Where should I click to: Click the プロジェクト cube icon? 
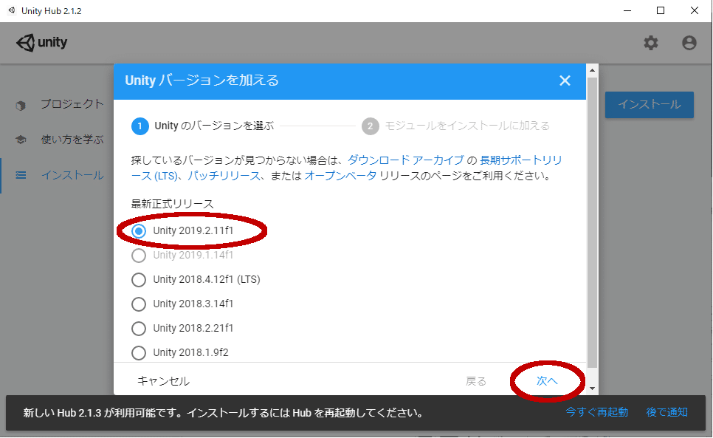point(21,106)
